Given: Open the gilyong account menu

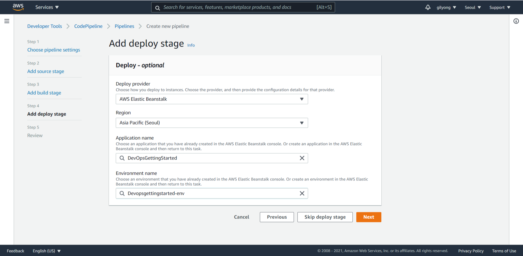Looking at the screenshot, I should coord(446,7).
